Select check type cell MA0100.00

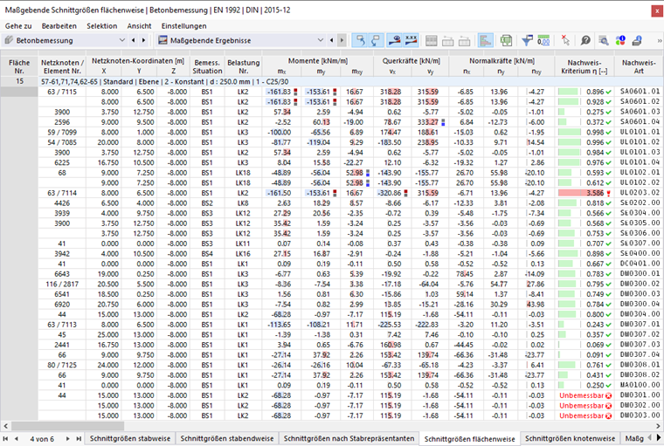click(x=640, y=386)
